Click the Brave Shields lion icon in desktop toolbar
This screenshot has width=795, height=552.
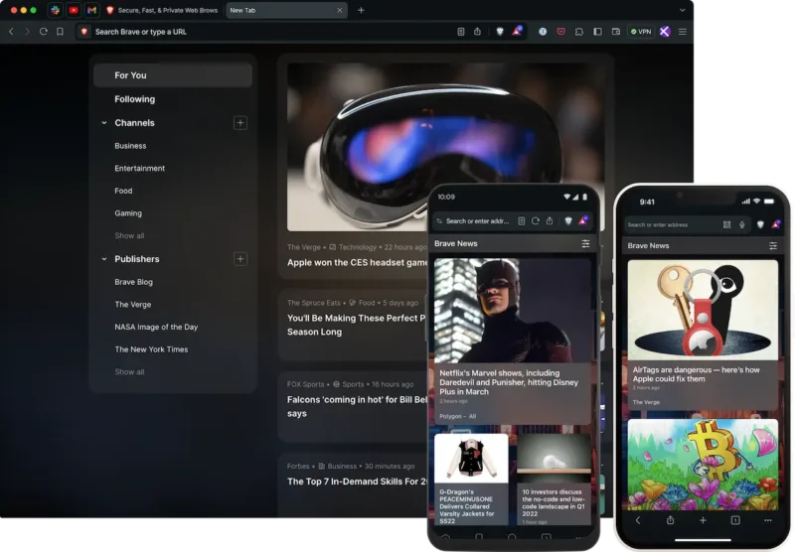[x=500, y=32]
